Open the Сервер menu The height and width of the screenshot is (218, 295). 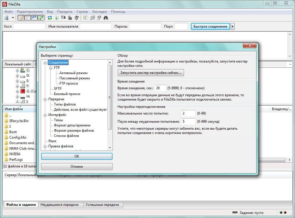(82, 12)
